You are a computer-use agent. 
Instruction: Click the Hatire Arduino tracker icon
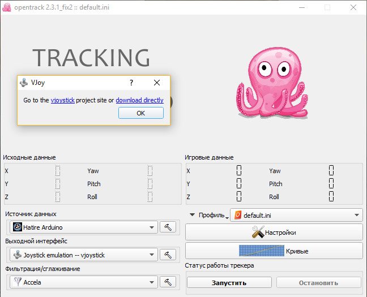pos(18,227)
